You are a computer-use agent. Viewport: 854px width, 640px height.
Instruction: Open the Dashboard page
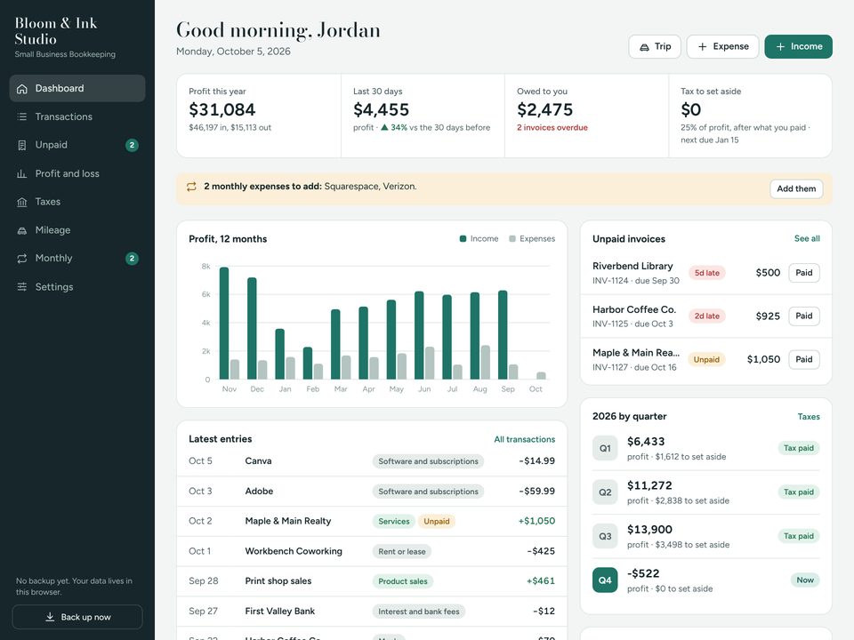point(77,88)
